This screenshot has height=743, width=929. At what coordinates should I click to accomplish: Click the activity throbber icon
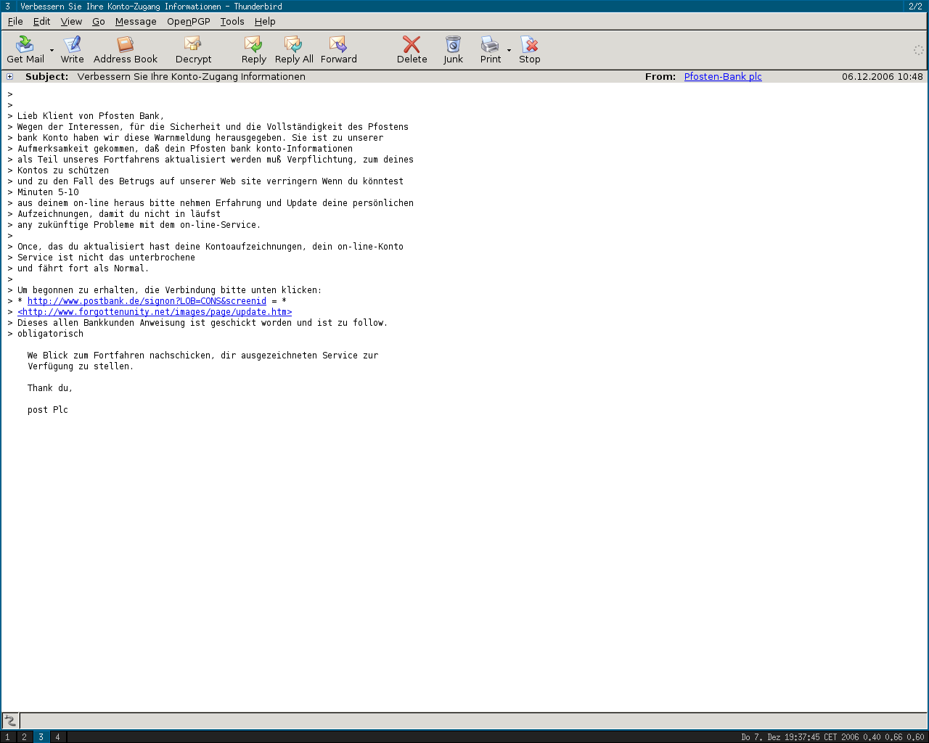918,50
